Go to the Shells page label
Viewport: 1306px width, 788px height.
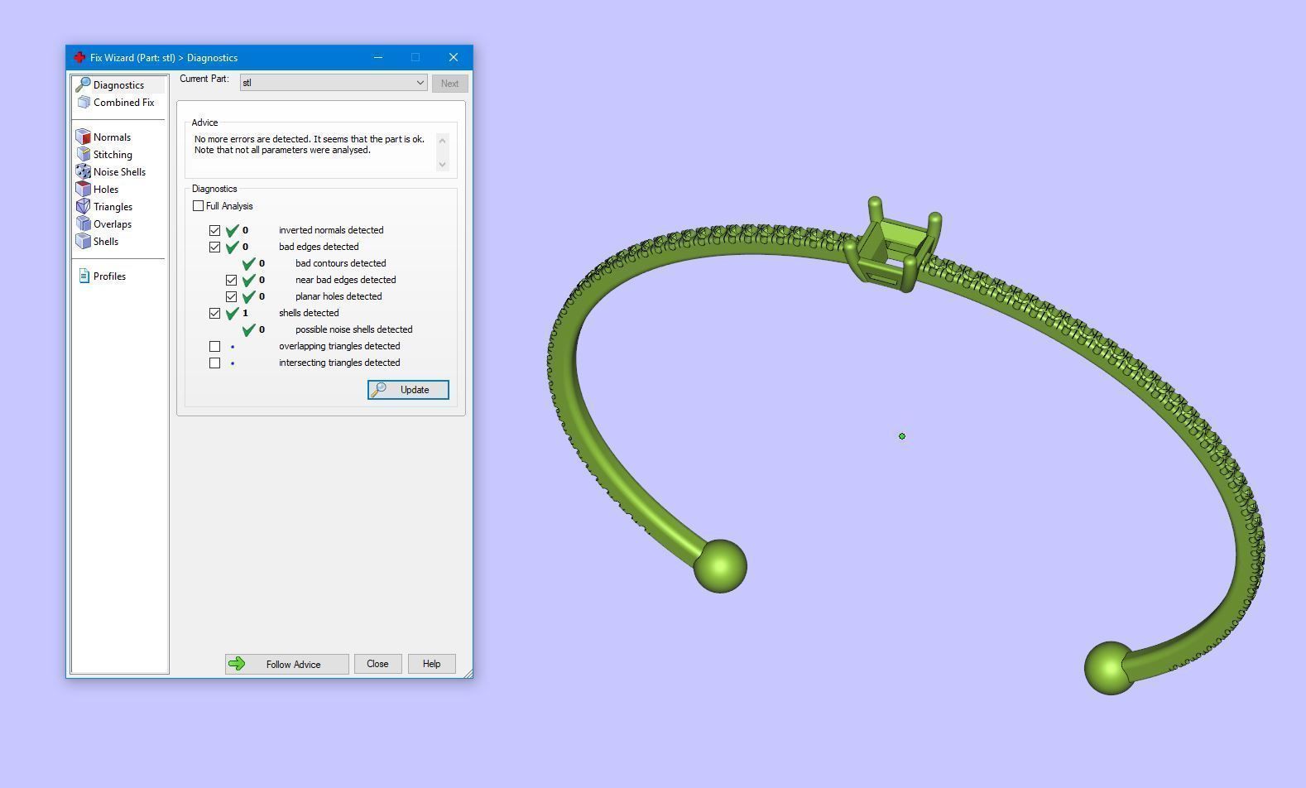pyautogui.click(x=106, y=242)
